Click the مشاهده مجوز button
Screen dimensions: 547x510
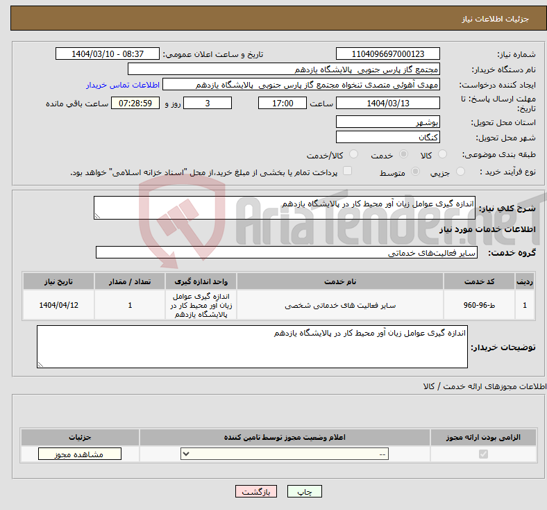tap(80, 454)
